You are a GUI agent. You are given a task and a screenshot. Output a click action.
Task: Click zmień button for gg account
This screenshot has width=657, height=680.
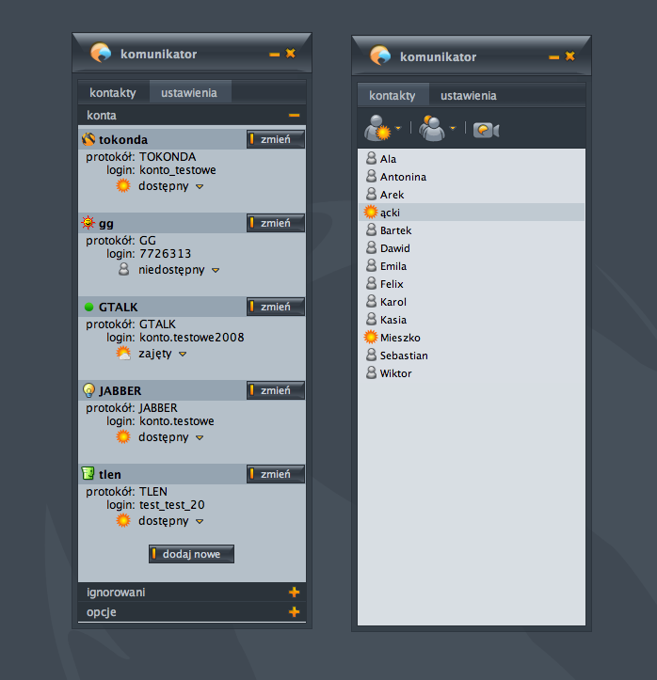click(x=276, y=223)
